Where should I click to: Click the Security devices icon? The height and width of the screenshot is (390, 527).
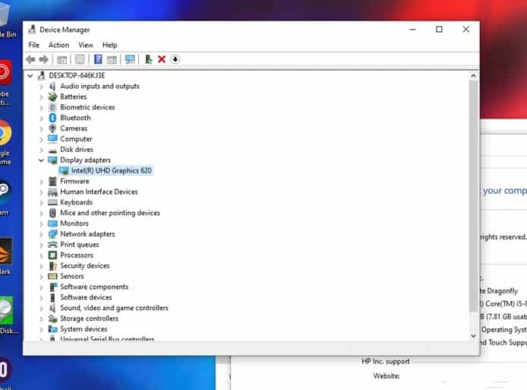[52, 266]
